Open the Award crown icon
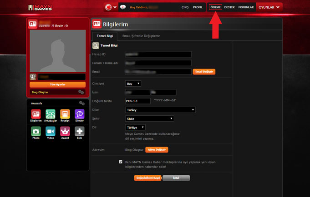The height and width of the screenshot is (197, 310). tap(65, 131)
